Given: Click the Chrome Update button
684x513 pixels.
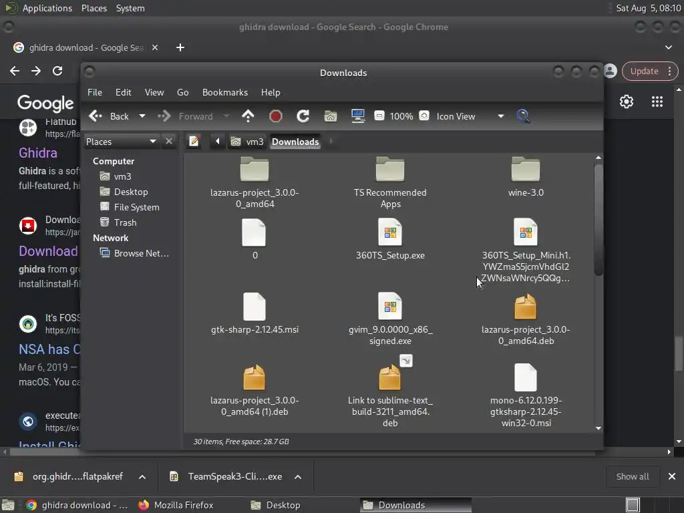Looking at the screenshot, I should pos(650,71).
